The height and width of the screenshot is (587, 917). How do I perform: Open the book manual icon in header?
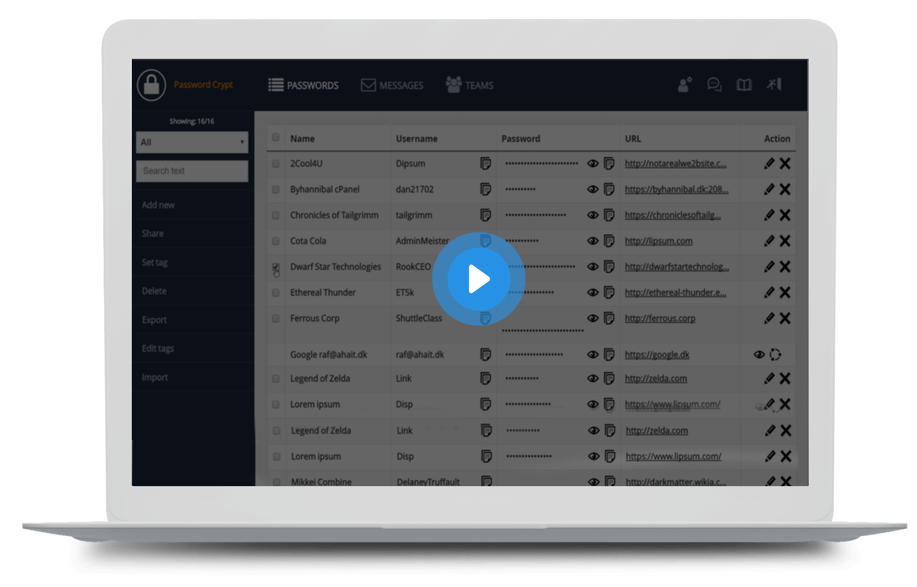point(744,85)
